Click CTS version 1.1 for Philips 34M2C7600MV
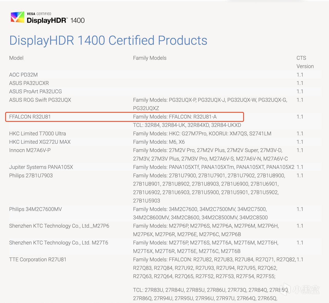 pyautogui.click(x=300, y=209)
